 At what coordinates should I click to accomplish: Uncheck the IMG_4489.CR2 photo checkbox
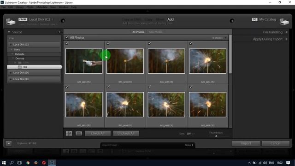67,43
